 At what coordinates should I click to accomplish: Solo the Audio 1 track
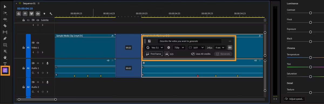pyautogui.click(x=43, y=63)
